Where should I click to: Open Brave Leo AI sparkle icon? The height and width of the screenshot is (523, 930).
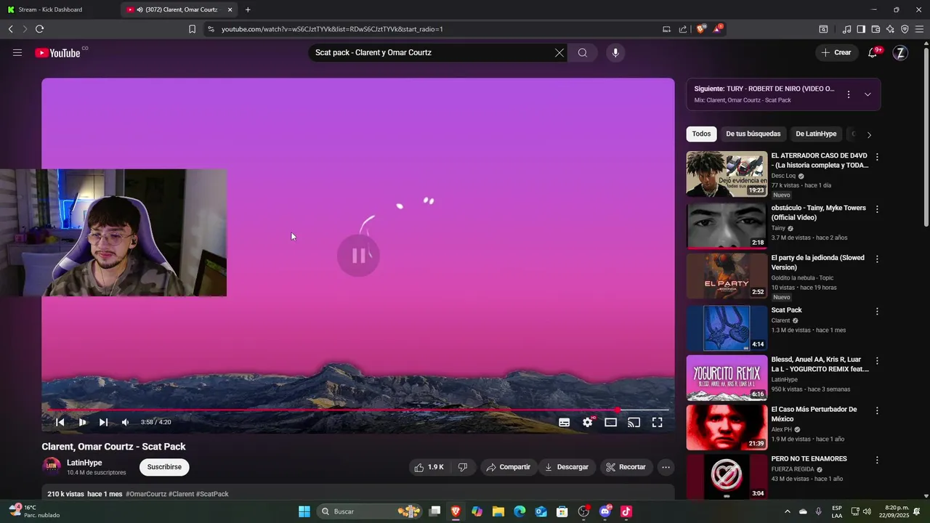pyautogui.click(x=890, y=29)
